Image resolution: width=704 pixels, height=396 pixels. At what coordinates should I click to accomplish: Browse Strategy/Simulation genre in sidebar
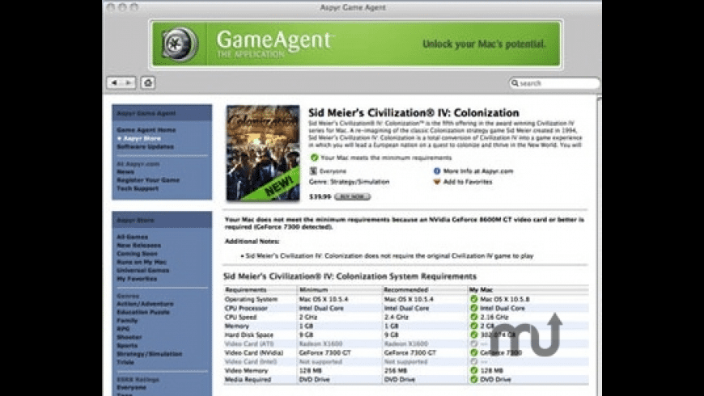[x=150, y=354]
